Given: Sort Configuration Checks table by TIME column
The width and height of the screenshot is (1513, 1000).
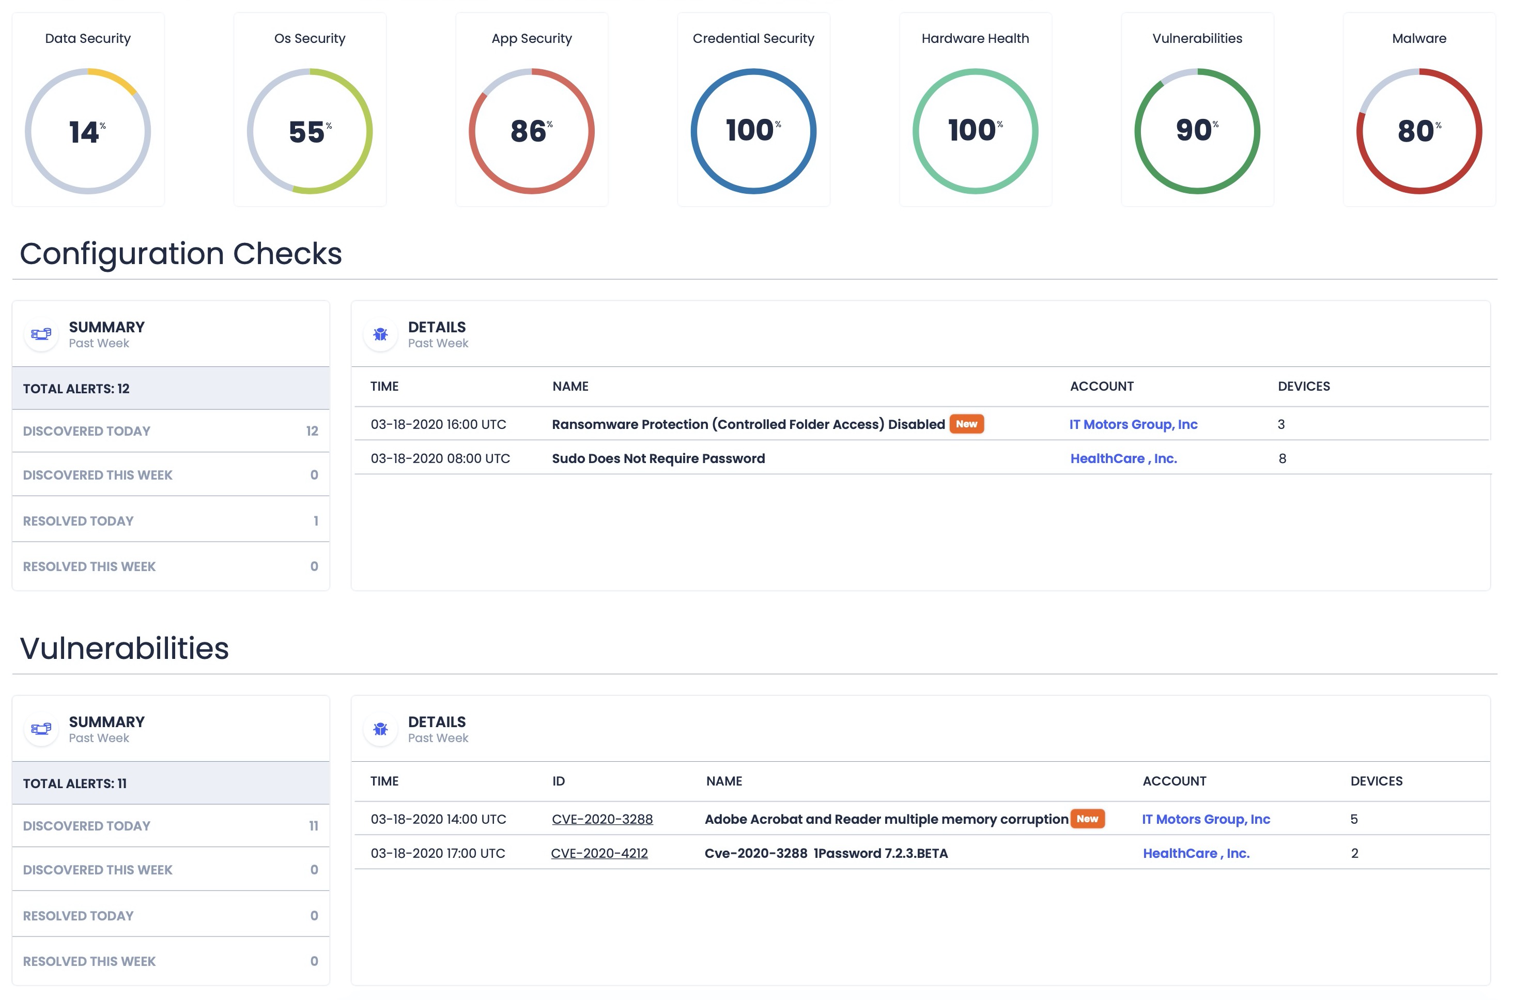Looking at the screenshot, I should pyautogui.click(x=384, y=387).
